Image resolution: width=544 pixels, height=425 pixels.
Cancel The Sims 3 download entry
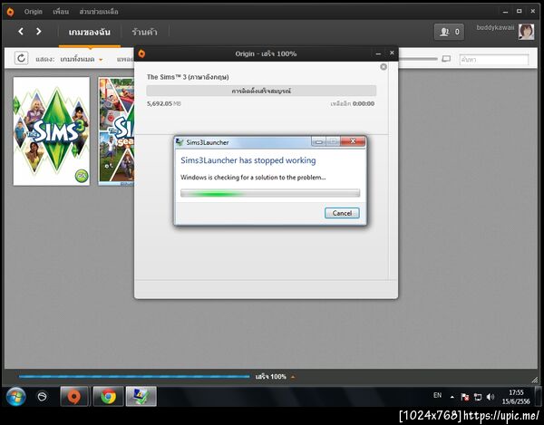(x=384, y=66)
